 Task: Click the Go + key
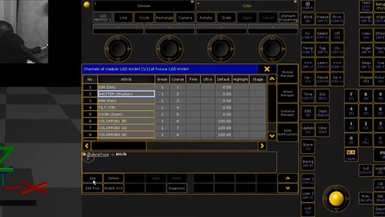pos(337,79)
